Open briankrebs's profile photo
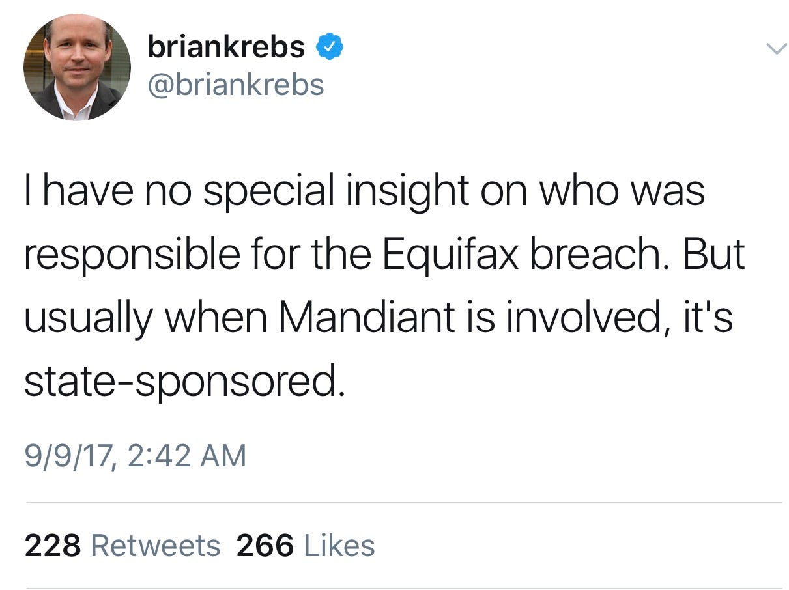Image resolution: width=789 pixels, height=590 pixels. [77, 67]
